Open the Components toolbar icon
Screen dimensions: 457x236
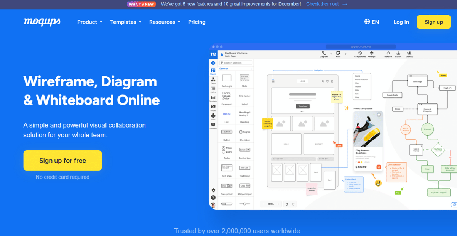[x=360, y=53]
